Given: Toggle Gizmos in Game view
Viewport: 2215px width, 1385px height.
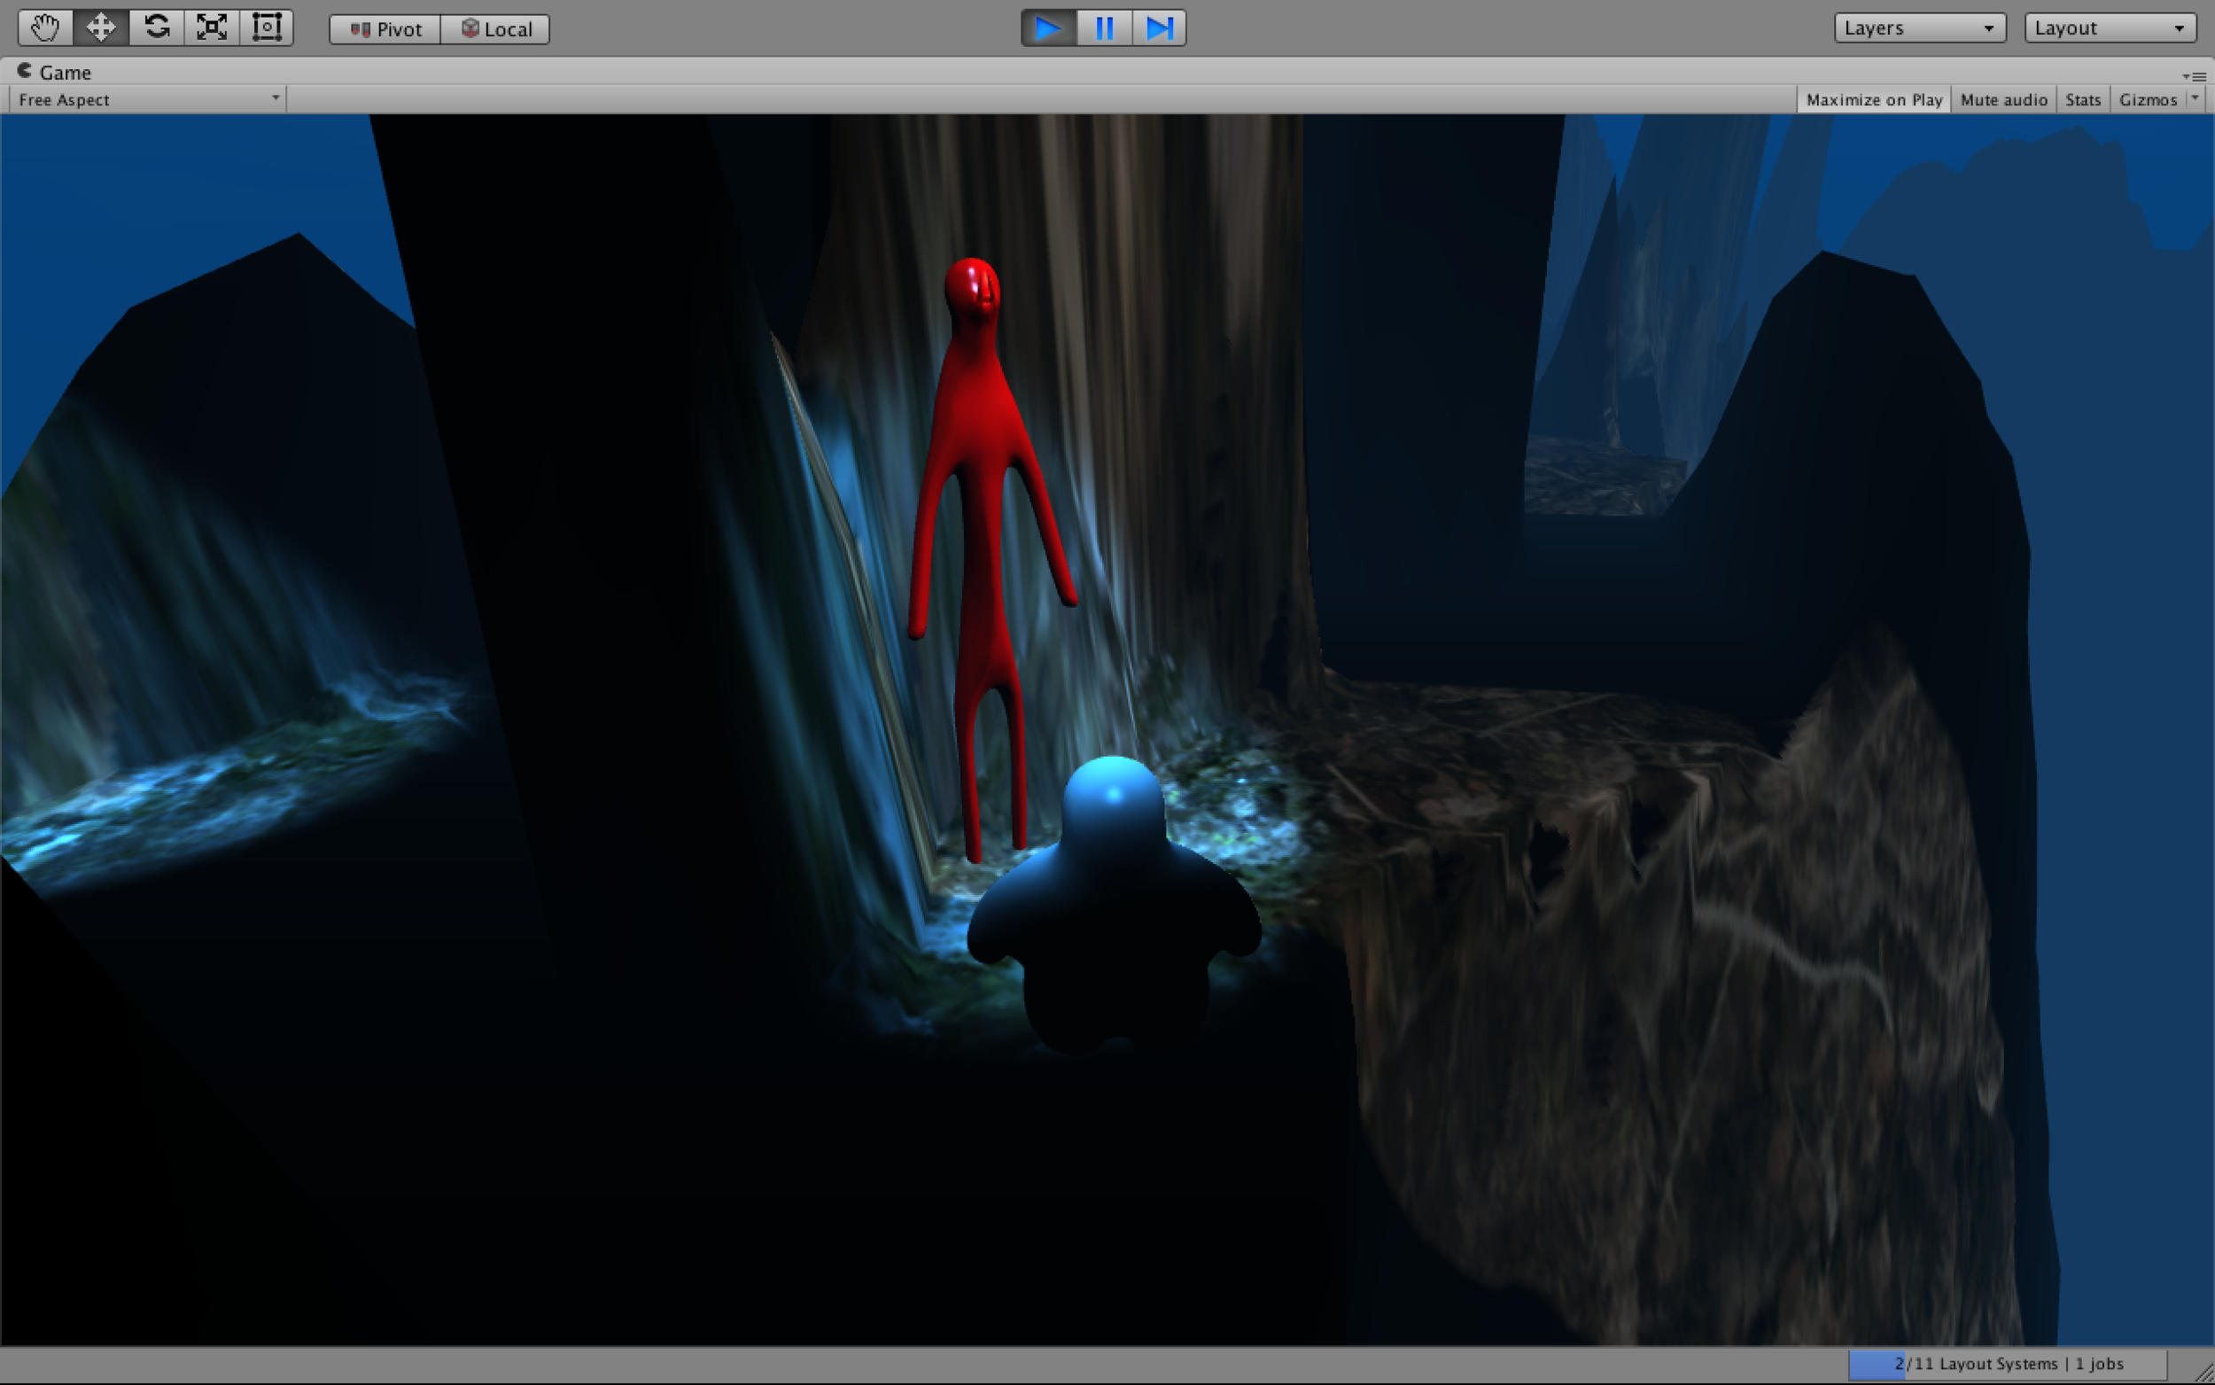Looking at the screenshot, I should point(2149,99).
